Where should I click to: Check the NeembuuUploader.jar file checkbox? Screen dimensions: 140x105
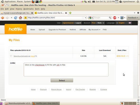pos(11,56)
